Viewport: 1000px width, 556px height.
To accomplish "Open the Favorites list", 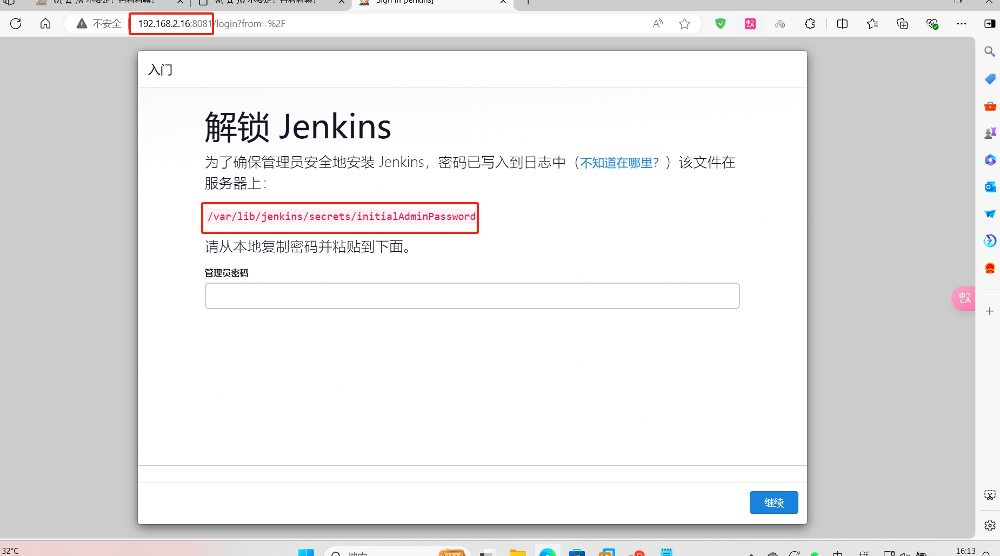I will 872,23.
